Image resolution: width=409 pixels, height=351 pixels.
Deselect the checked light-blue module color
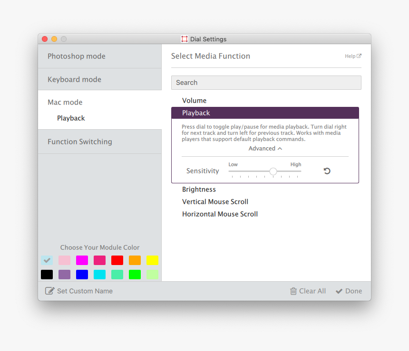(46, 260)
